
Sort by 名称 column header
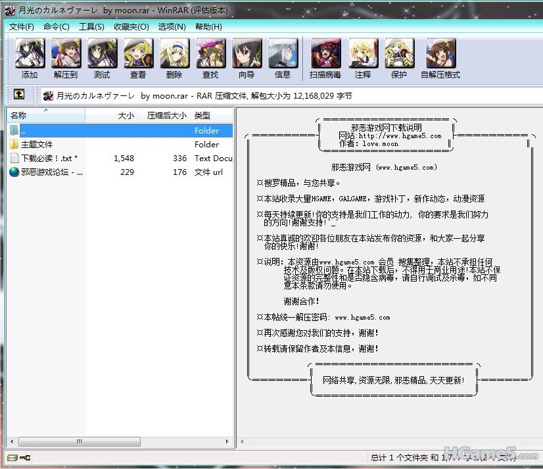point(46,115)
